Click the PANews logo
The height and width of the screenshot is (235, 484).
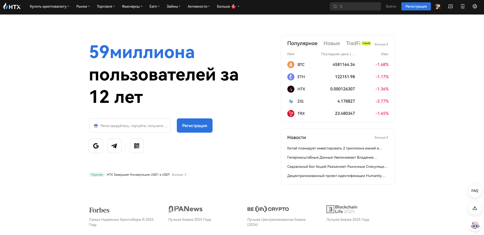tap(185, 209)
